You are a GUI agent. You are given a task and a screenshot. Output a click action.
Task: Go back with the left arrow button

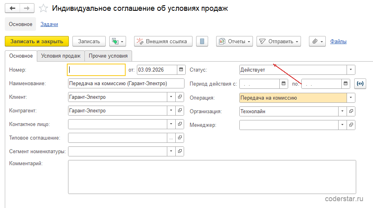click(x=12, y=8)
